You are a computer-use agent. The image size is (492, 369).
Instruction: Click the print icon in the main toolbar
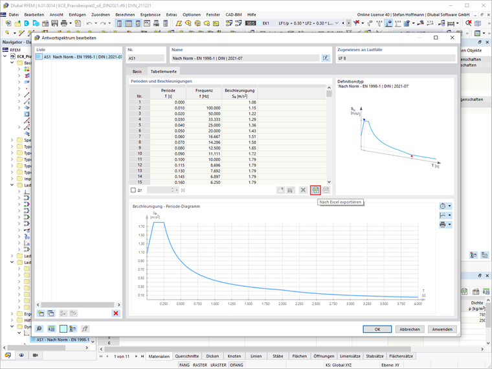coord(64,23)
